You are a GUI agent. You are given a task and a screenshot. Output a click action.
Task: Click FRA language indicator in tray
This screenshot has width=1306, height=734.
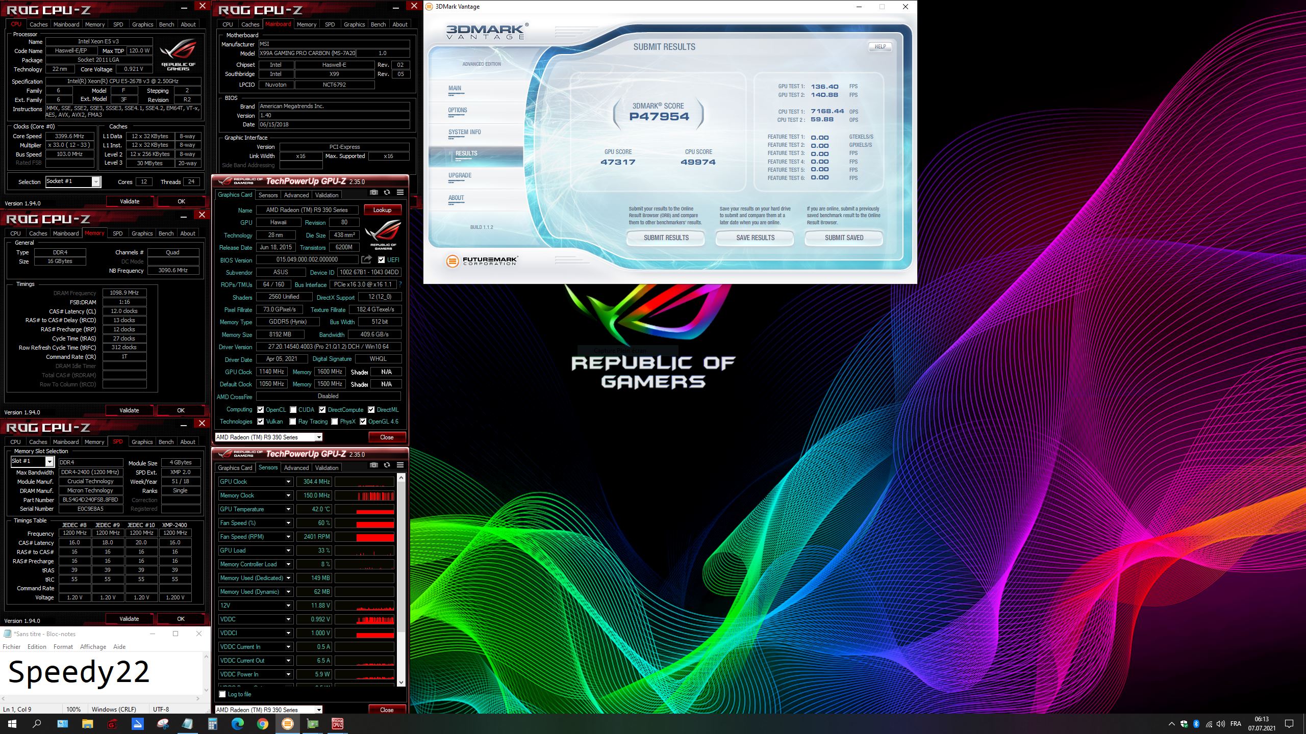[x=1236, y=724]
